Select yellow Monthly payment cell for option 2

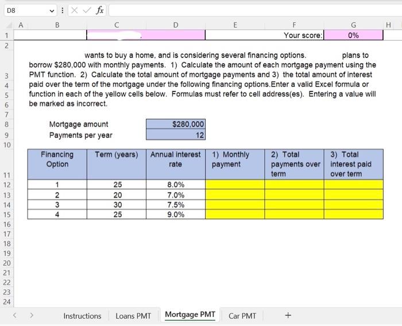click(235, 195)
